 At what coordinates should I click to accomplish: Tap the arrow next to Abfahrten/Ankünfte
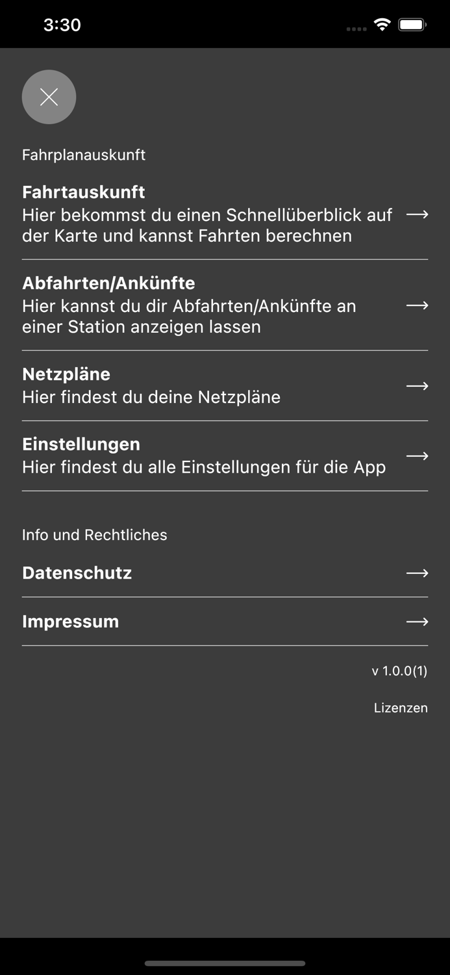point(416,305)
